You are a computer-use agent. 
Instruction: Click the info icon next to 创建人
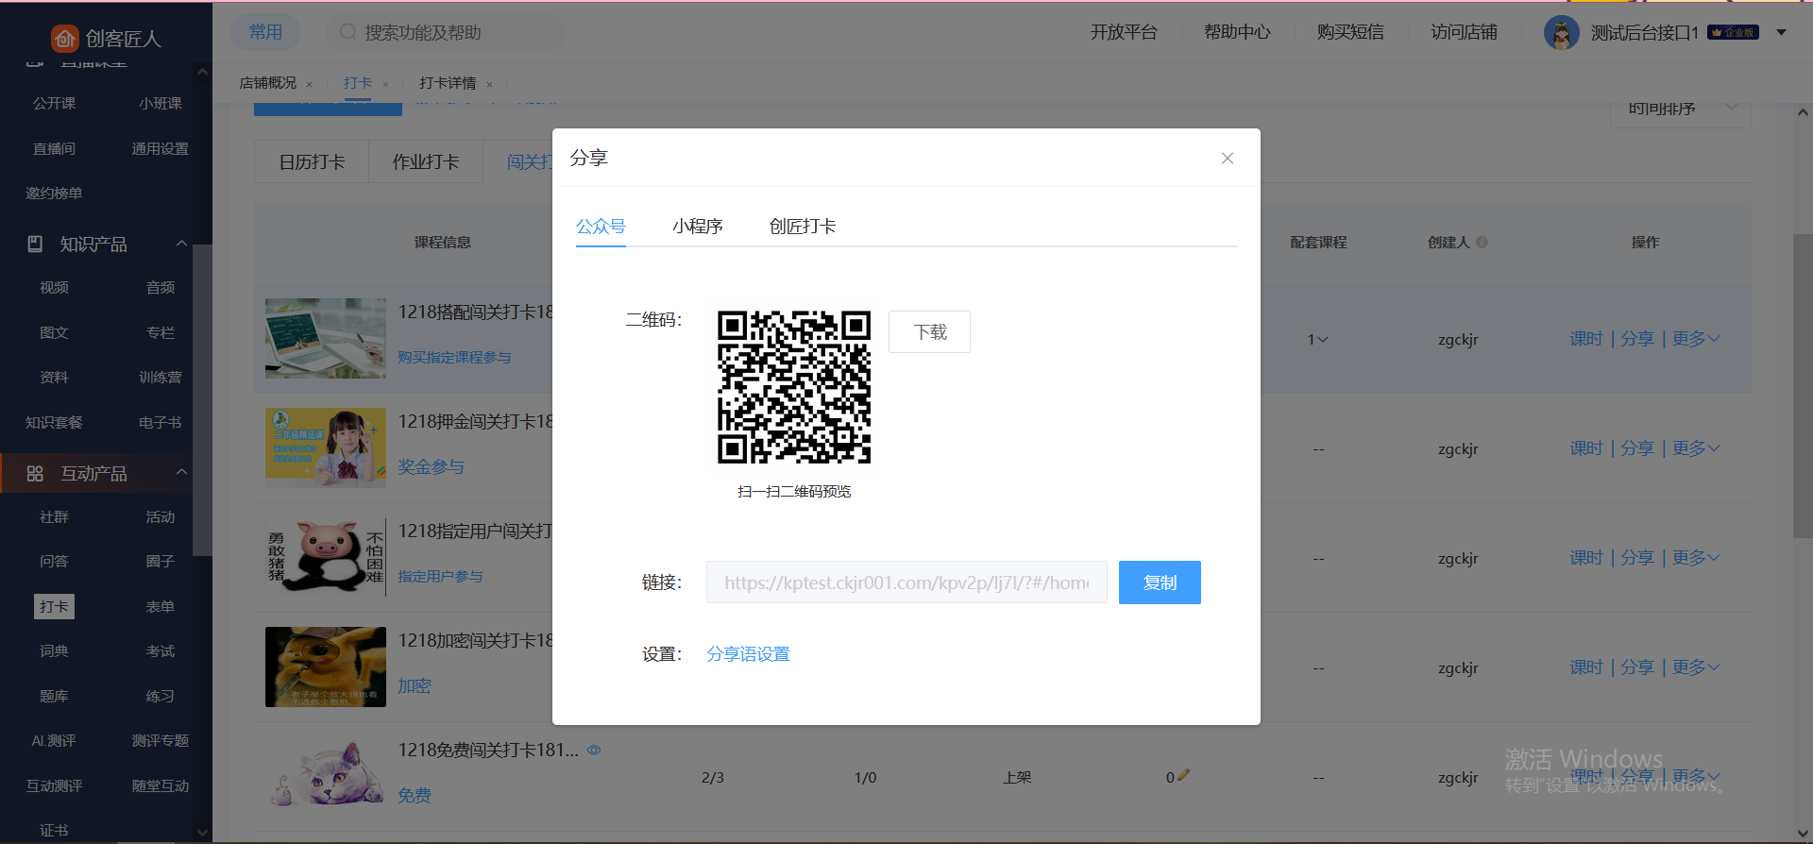1482,243
